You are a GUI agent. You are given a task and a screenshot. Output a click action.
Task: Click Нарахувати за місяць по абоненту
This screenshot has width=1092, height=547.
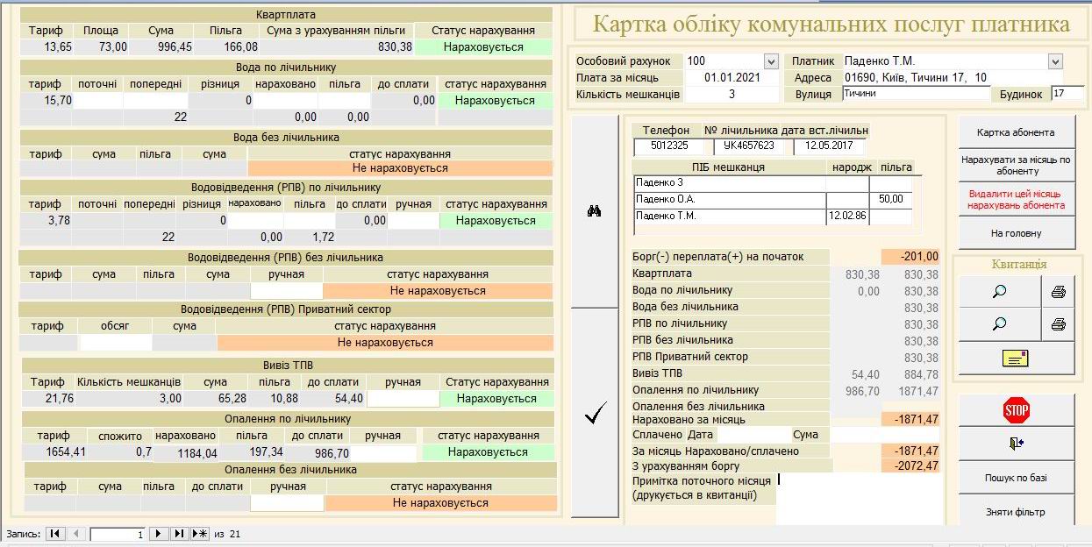[x=1016, y=166]
